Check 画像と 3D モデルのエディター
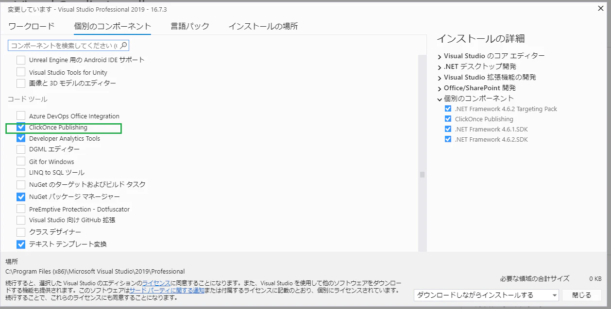Viewport: 611px width, 309px height. pos(21,83)
